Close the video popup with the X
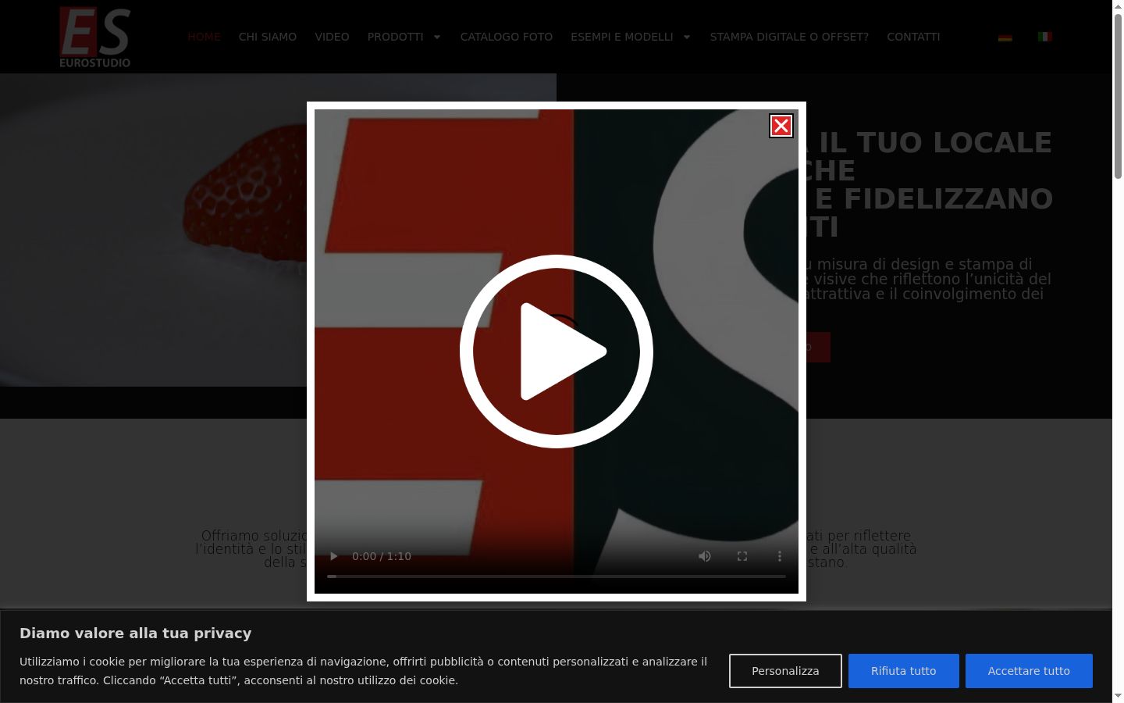Screen dimensions: 1124x703 (781, 126)
